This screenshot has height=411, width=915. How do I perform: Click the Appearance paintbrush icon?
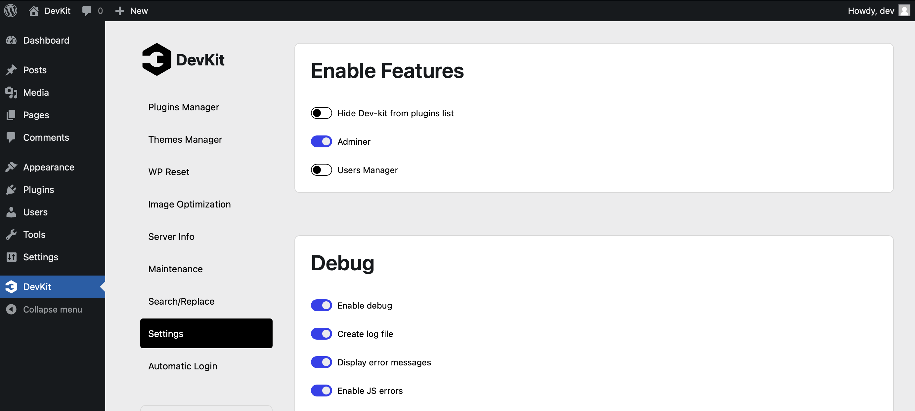[11, 167]
